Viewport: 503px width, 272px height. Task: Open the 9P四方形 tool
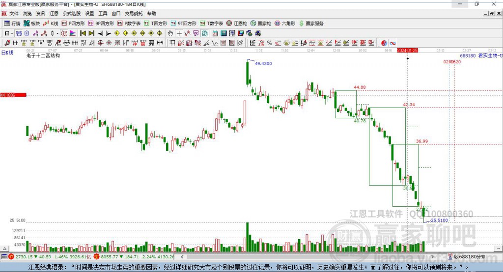point(101,24)
